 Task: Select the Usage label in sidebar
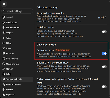pos(9,48)
